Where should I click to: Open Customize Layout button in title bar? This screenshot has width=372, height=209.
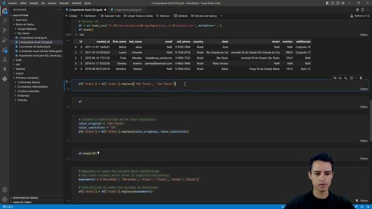[x=343, y=3]
